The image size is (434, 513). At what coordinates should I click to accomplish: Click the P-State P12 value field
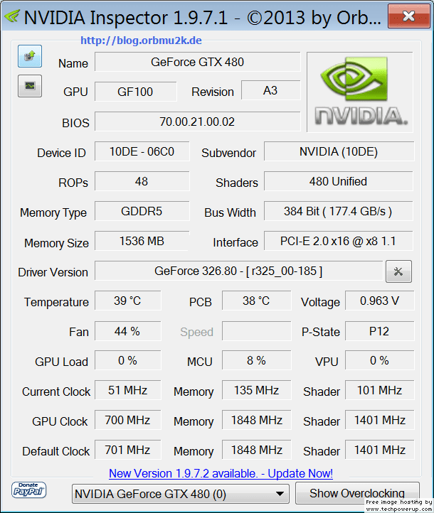point(379,331)
